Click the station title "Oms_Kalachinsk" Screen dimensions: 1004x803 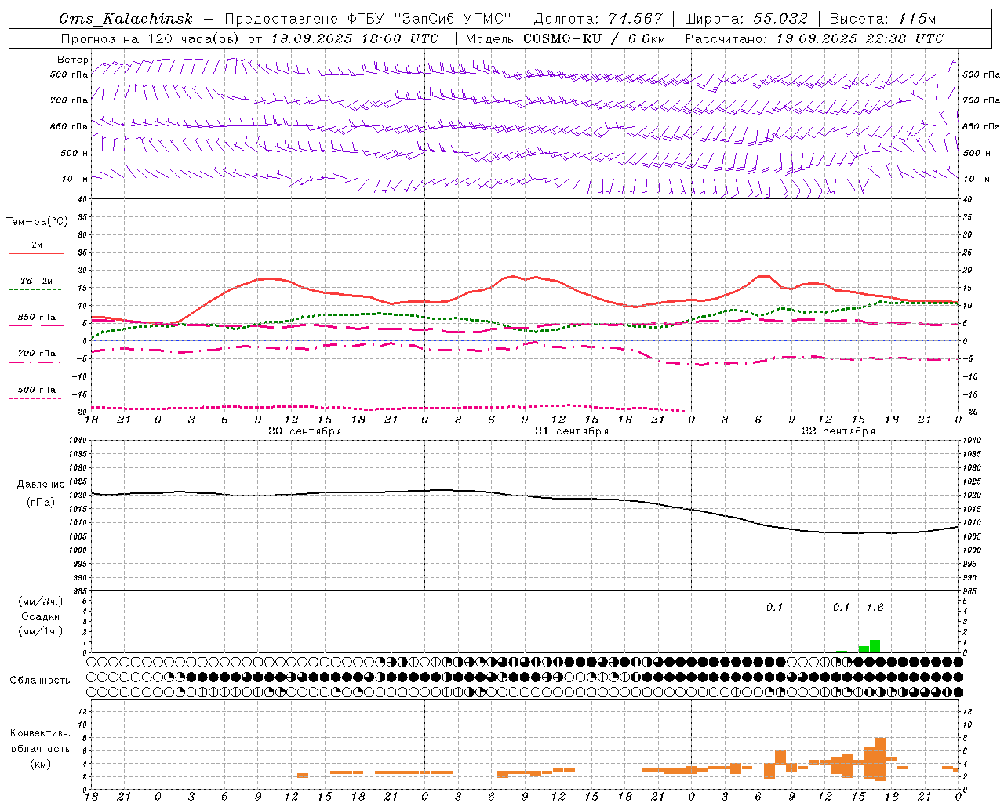126,19
